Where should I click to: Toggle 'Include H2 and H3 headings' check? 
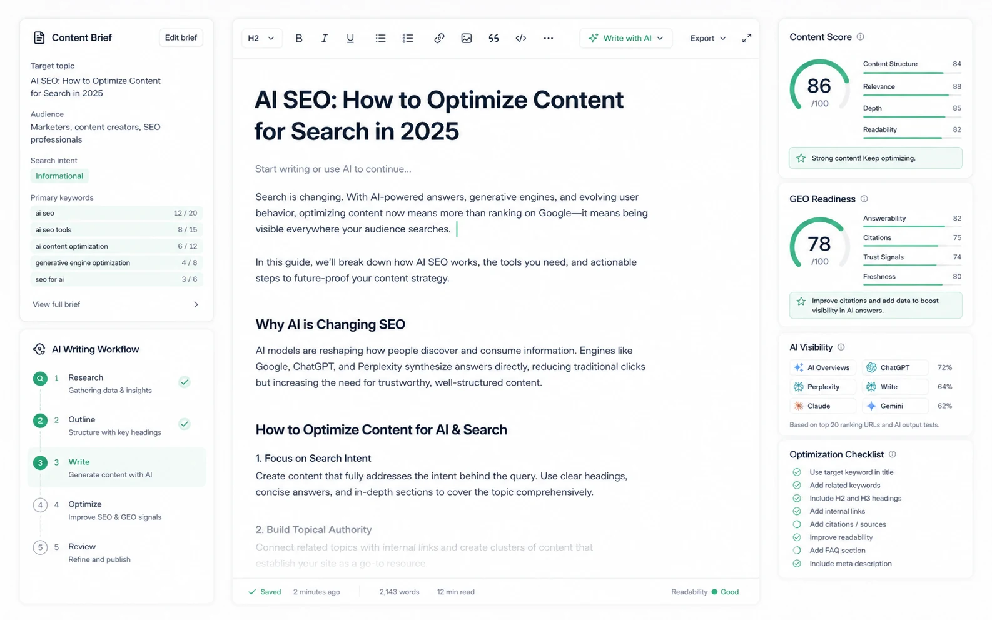(797, 499)
